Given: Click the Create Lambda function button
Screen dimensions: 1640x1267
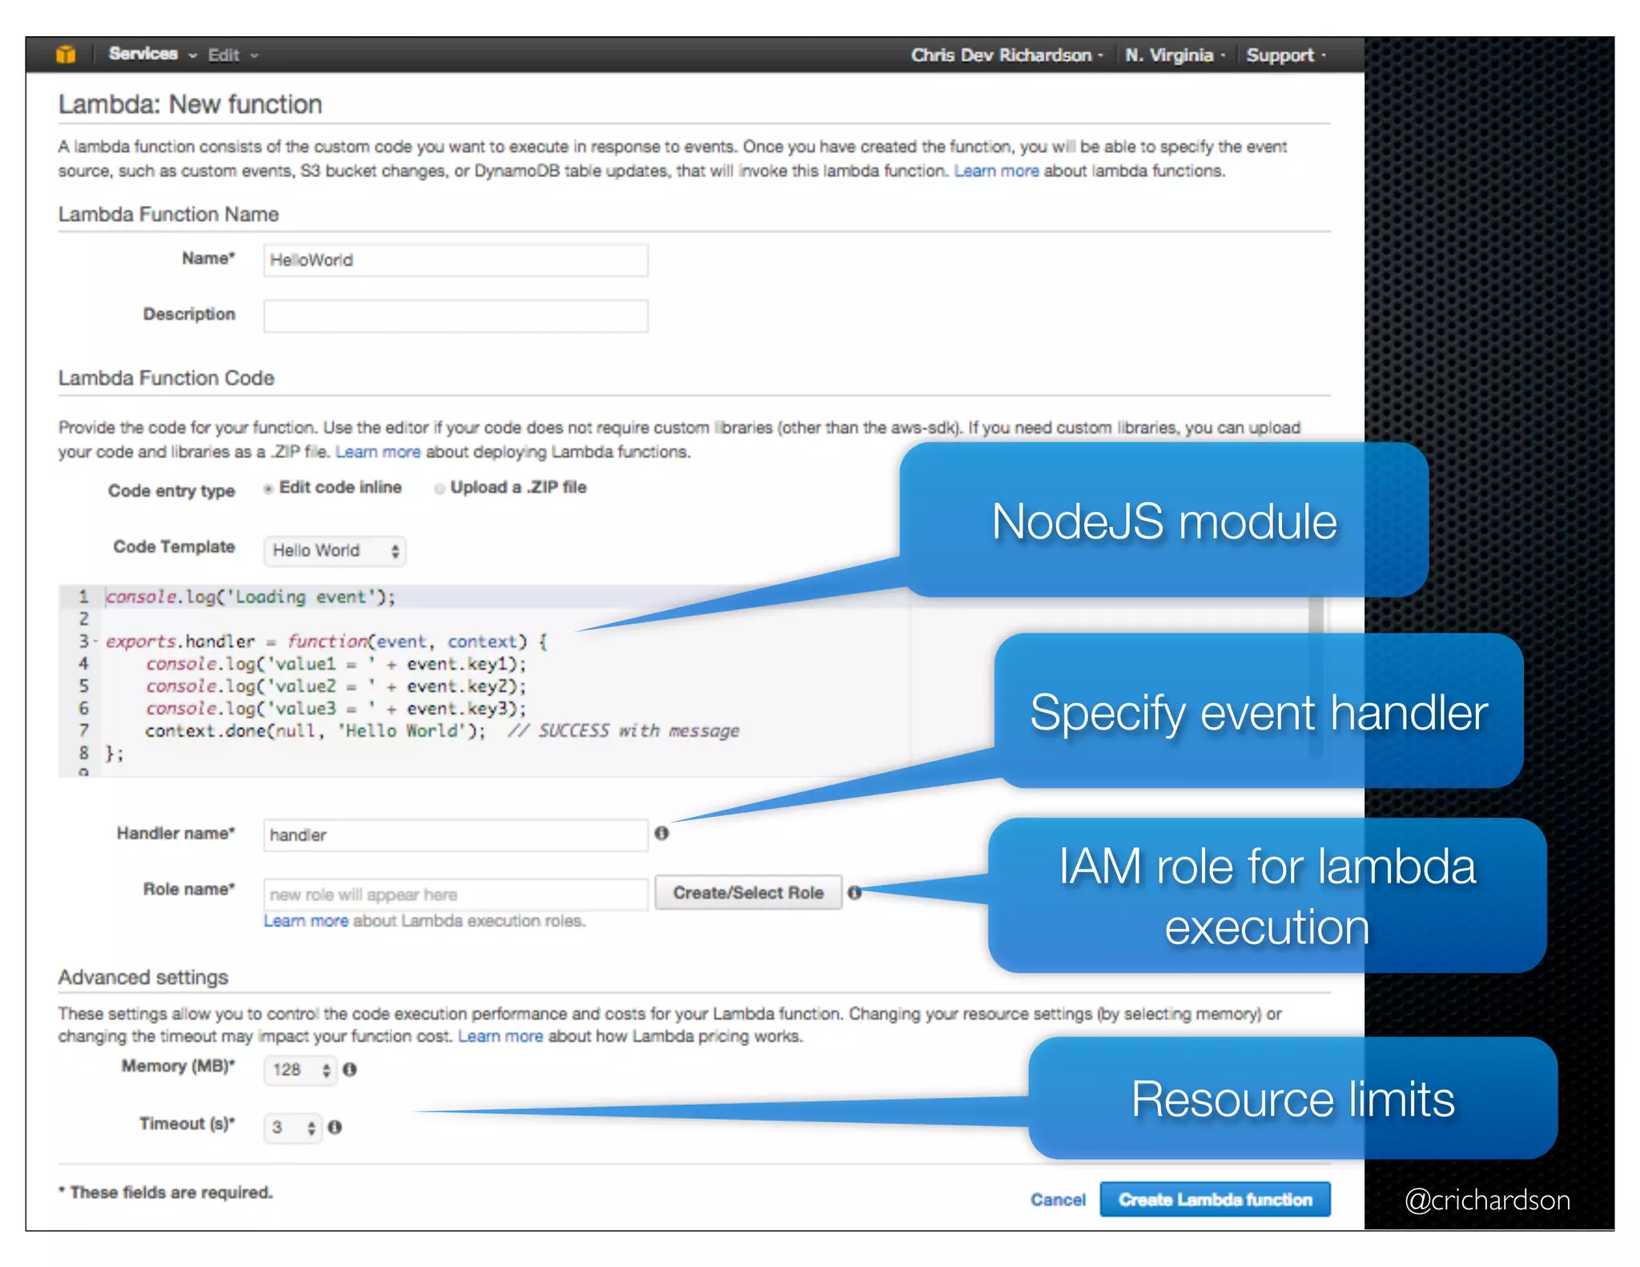Looking at the screenshot, I should (x=1215, y=1200).
